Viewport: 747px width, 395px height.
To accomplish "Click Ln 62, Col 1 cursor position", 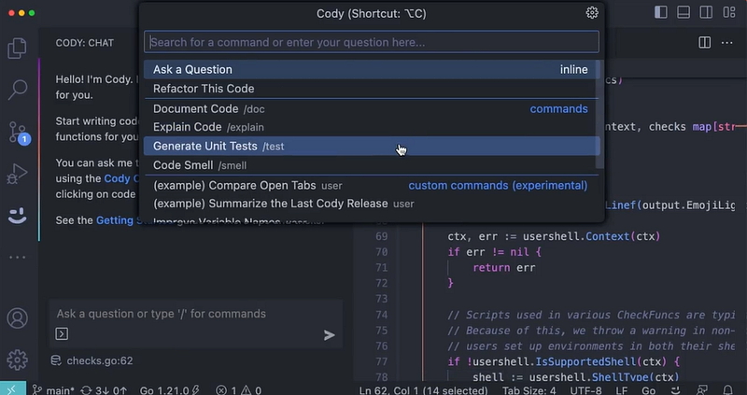I will [423, 390].
